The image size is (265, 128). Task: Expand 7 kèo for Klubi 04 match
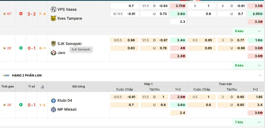(248, 122)
